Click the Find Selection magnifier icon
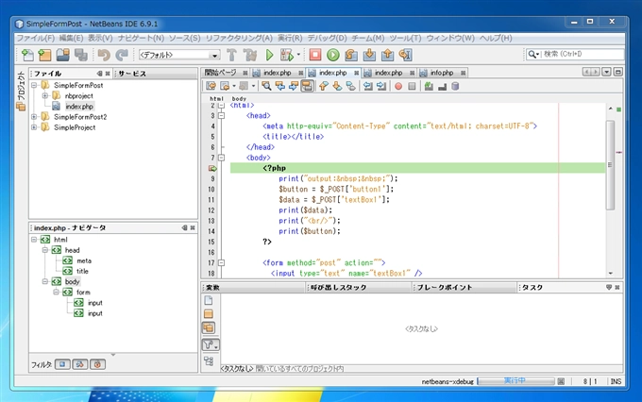The image size is (642, 402). coord(266,86)
